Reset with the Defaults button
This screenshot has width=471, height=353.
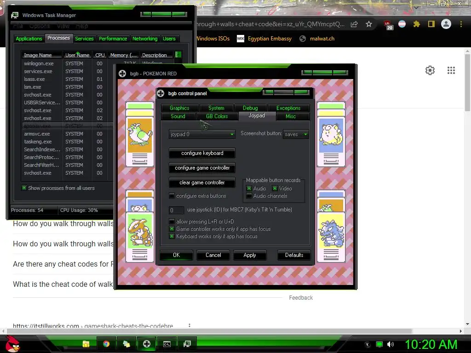(x=294, y=255)
